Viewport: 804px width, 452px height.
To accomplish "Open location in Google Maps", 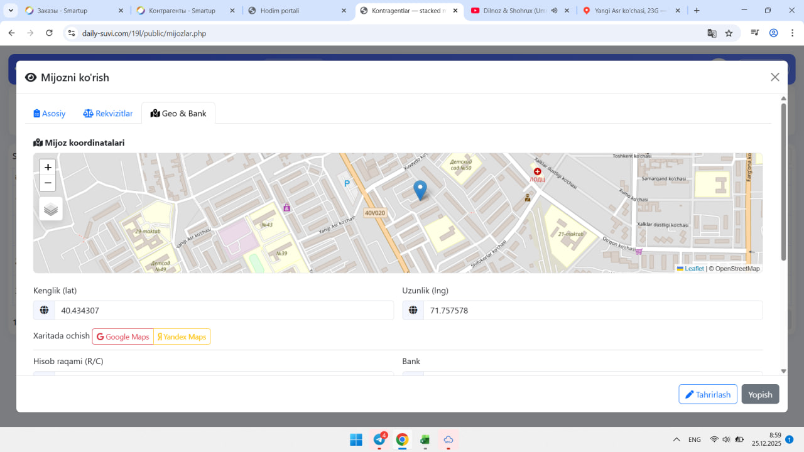I will point(123,336).
